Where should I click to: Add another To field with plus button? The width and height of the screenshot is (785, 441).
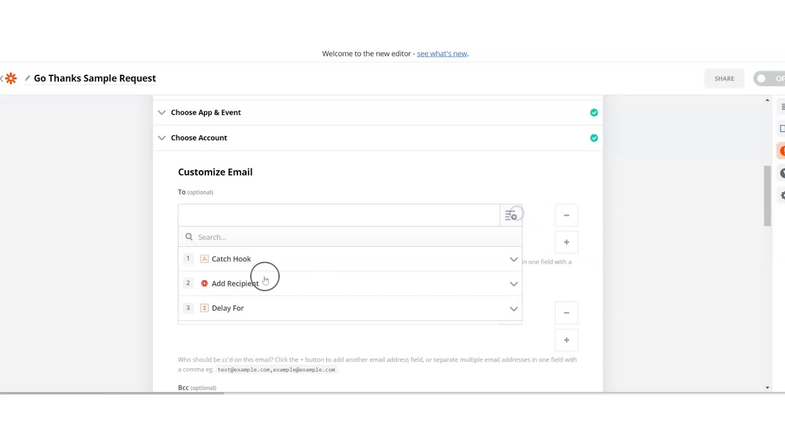pyautogui.click(x=566, y=243)
